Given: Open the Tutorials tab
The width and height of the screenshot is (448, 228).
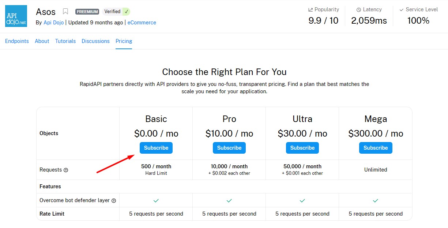Looking at the screenshot, I should pyautogui.click(x=65, y=41).
